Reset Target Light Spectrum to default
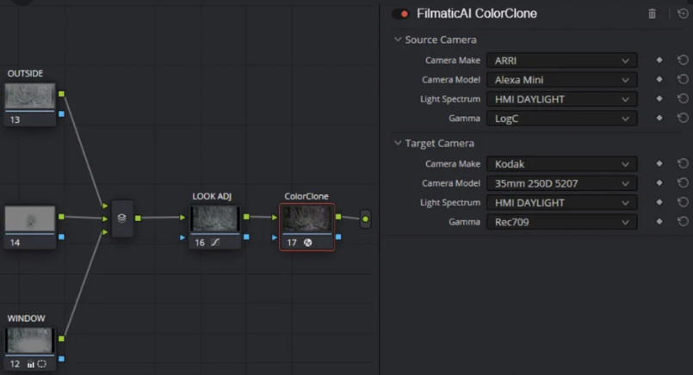693x375 pixels. point(683,202)
